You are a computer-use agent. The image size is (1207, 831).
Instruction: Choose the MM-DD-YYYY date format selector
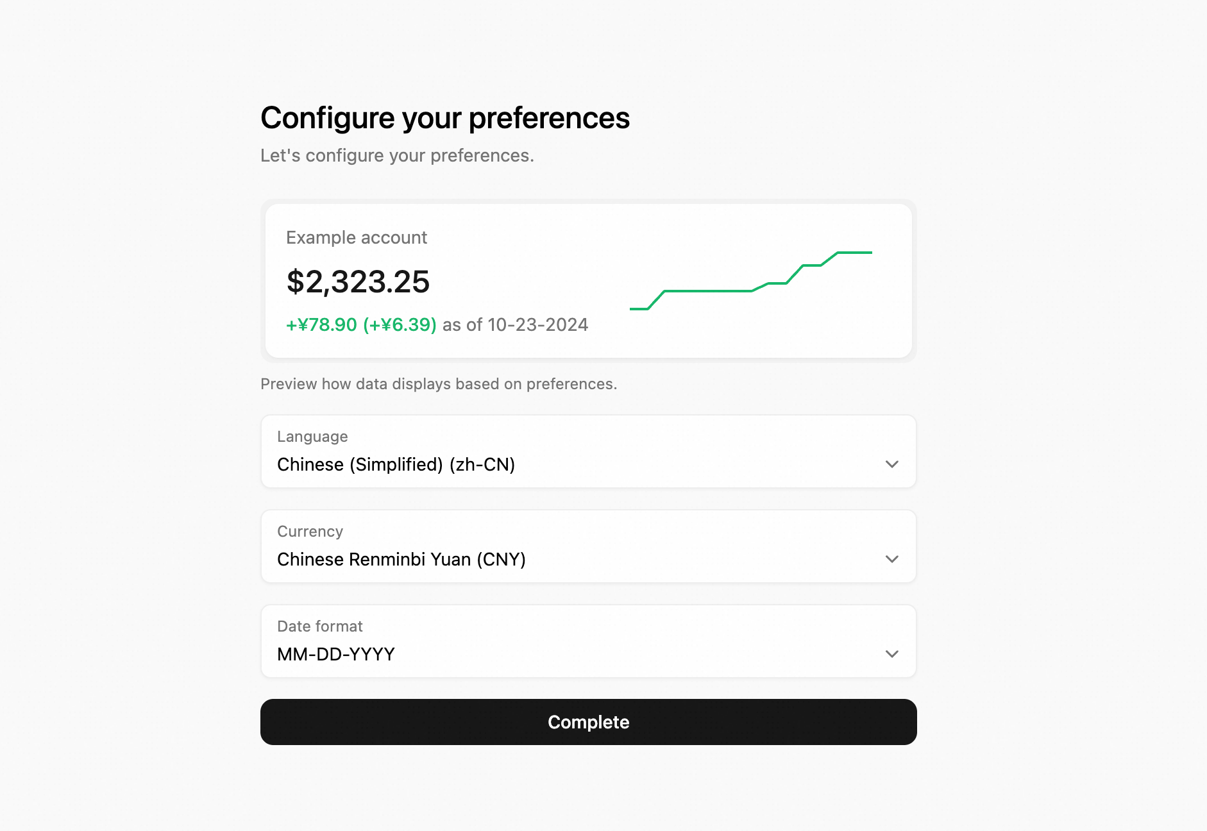[x=588, y=641]
